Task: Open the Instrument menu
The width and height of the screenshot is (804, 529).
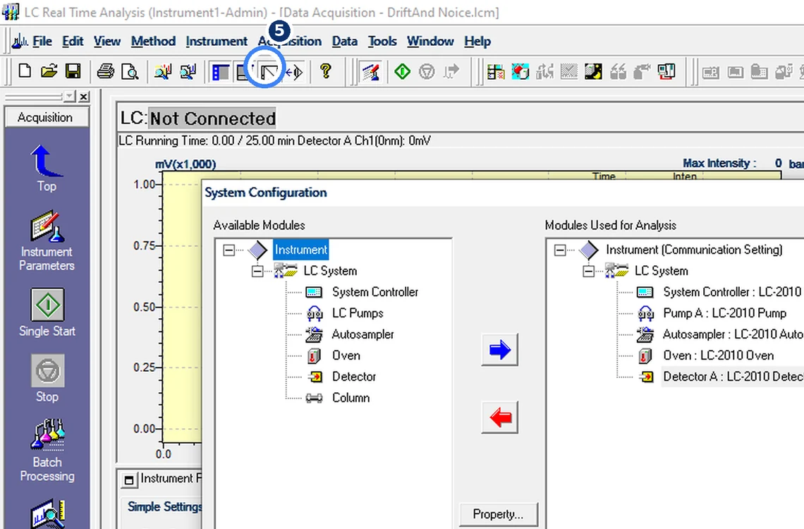Action: pyautogui.click(x=217, y=41)
